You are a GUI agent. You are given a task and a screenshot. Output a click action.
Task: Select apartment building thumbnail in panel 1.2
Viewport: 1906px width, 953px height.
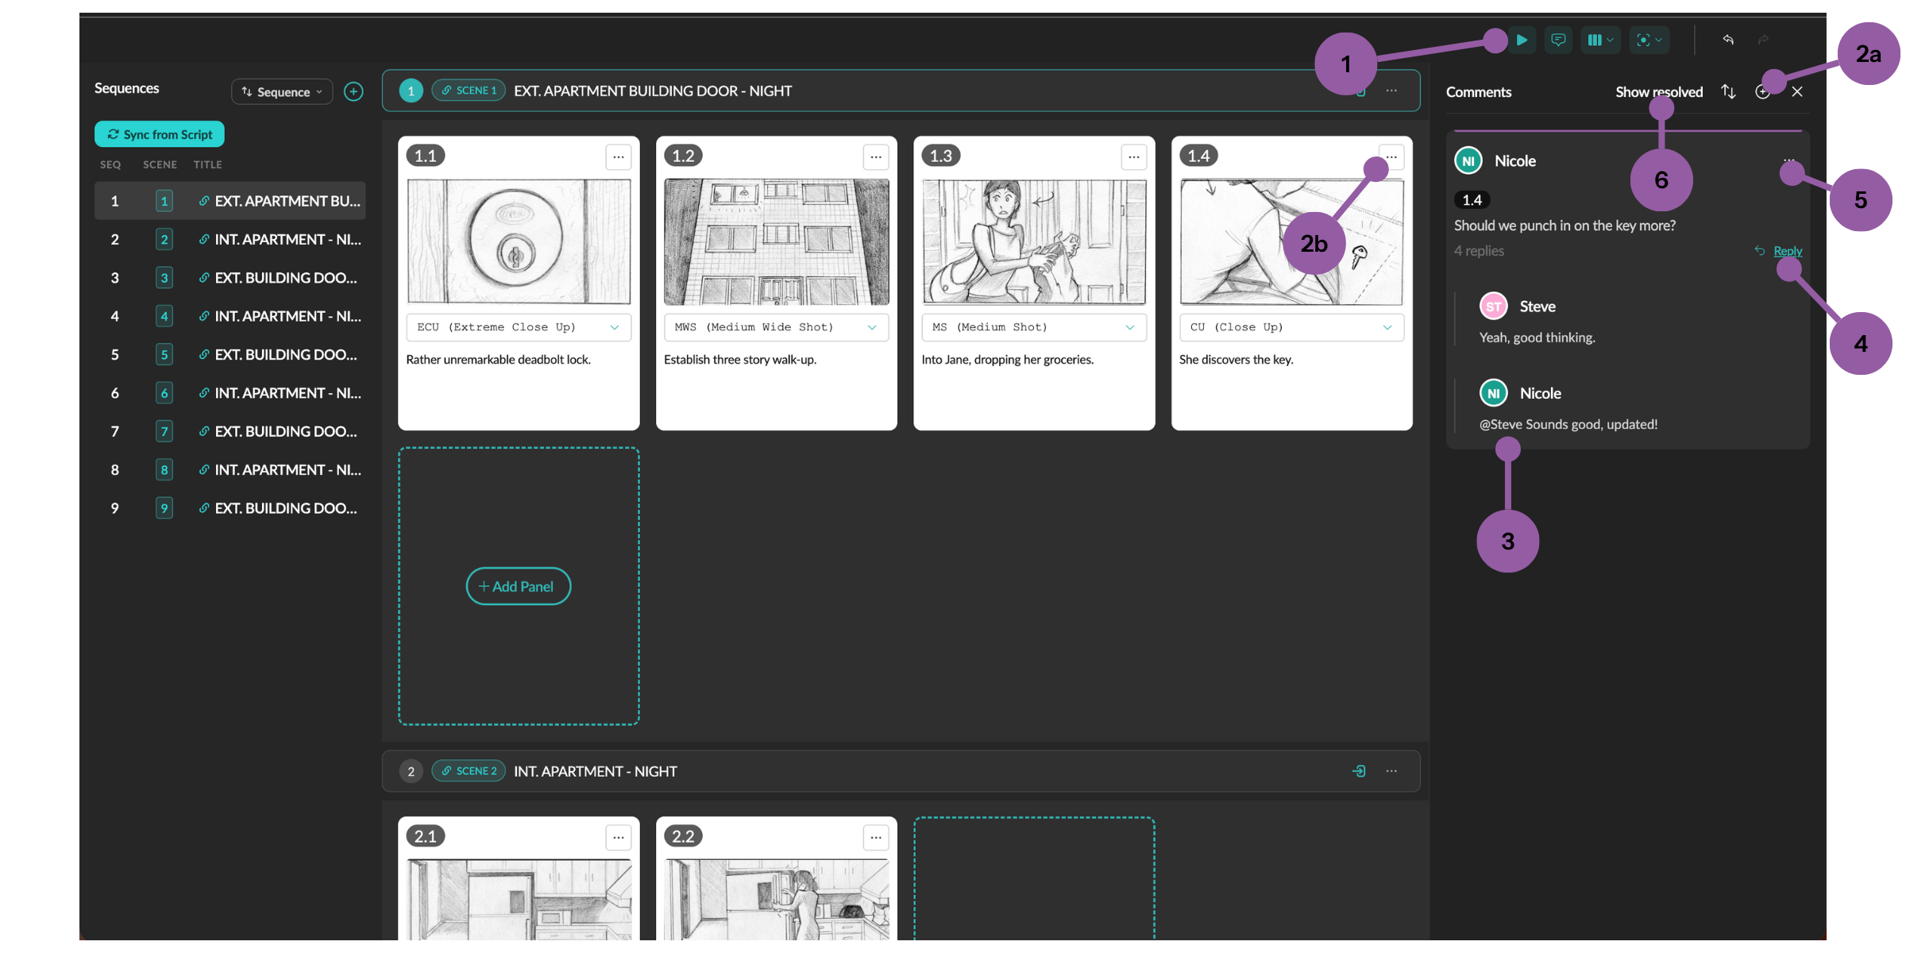click(x=777, y=241)
